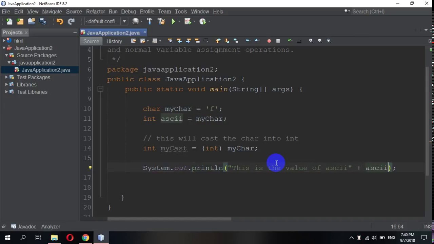This screenshot has height=244, width=434.
Task: Click the globe browser icon in toolbar
Action: (x=135, y=21)
